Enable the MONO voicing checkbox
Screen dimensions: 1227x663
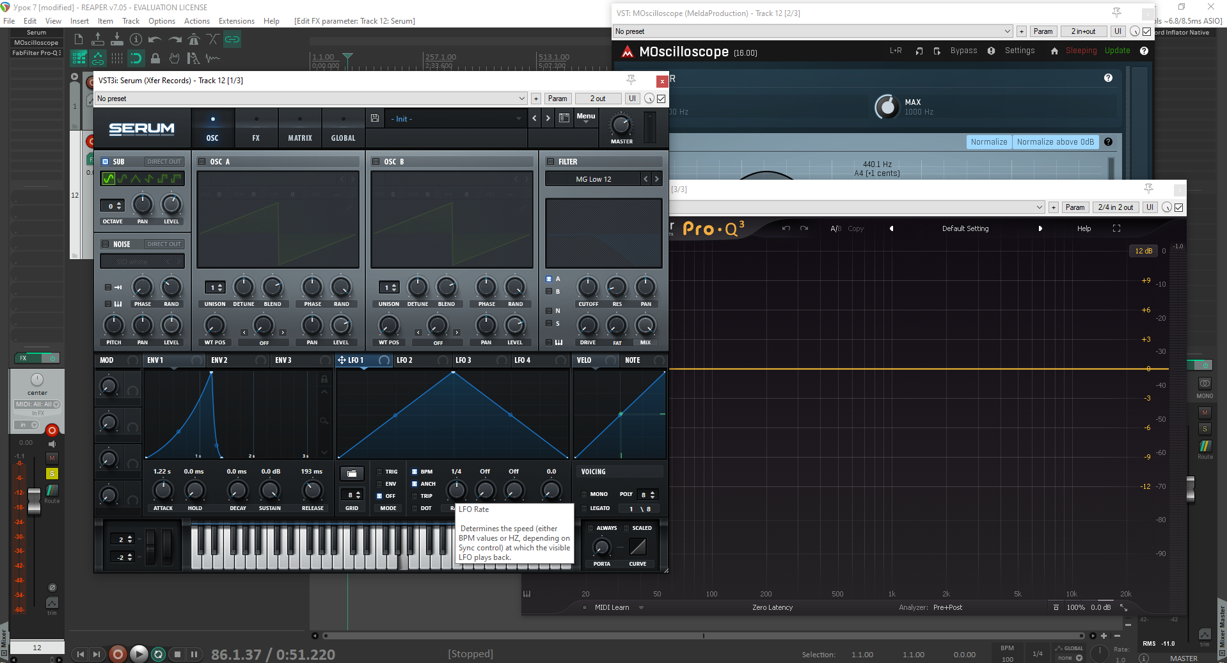coord(584,494)
